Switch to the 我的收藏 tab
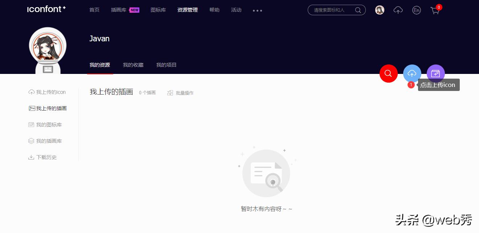Screen dimensions: 479x233 (133, 65)
